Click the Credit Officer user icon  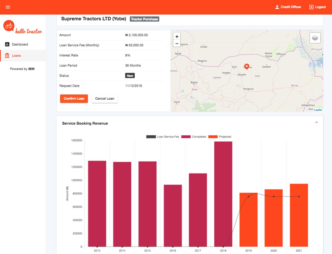point(277,7)
